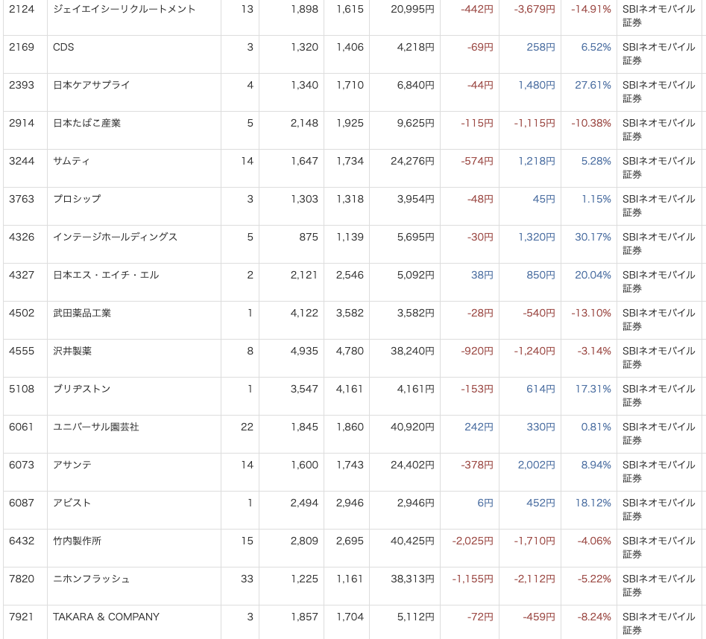This screenshot has width=706, height=639.
Task: Select the 17.31% gain percentage
Action: coord(593,389)
